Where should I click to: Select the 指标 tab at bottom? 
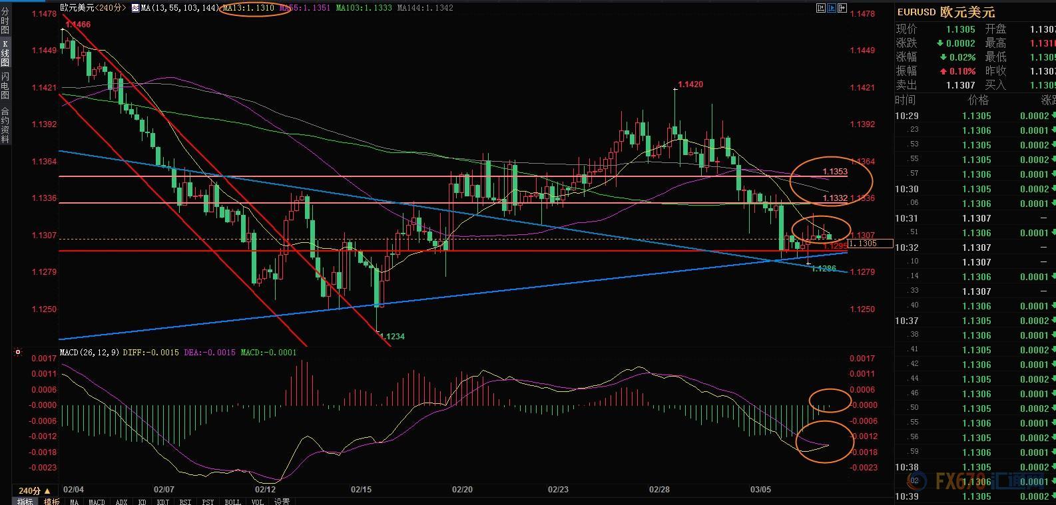coord(25,501)
